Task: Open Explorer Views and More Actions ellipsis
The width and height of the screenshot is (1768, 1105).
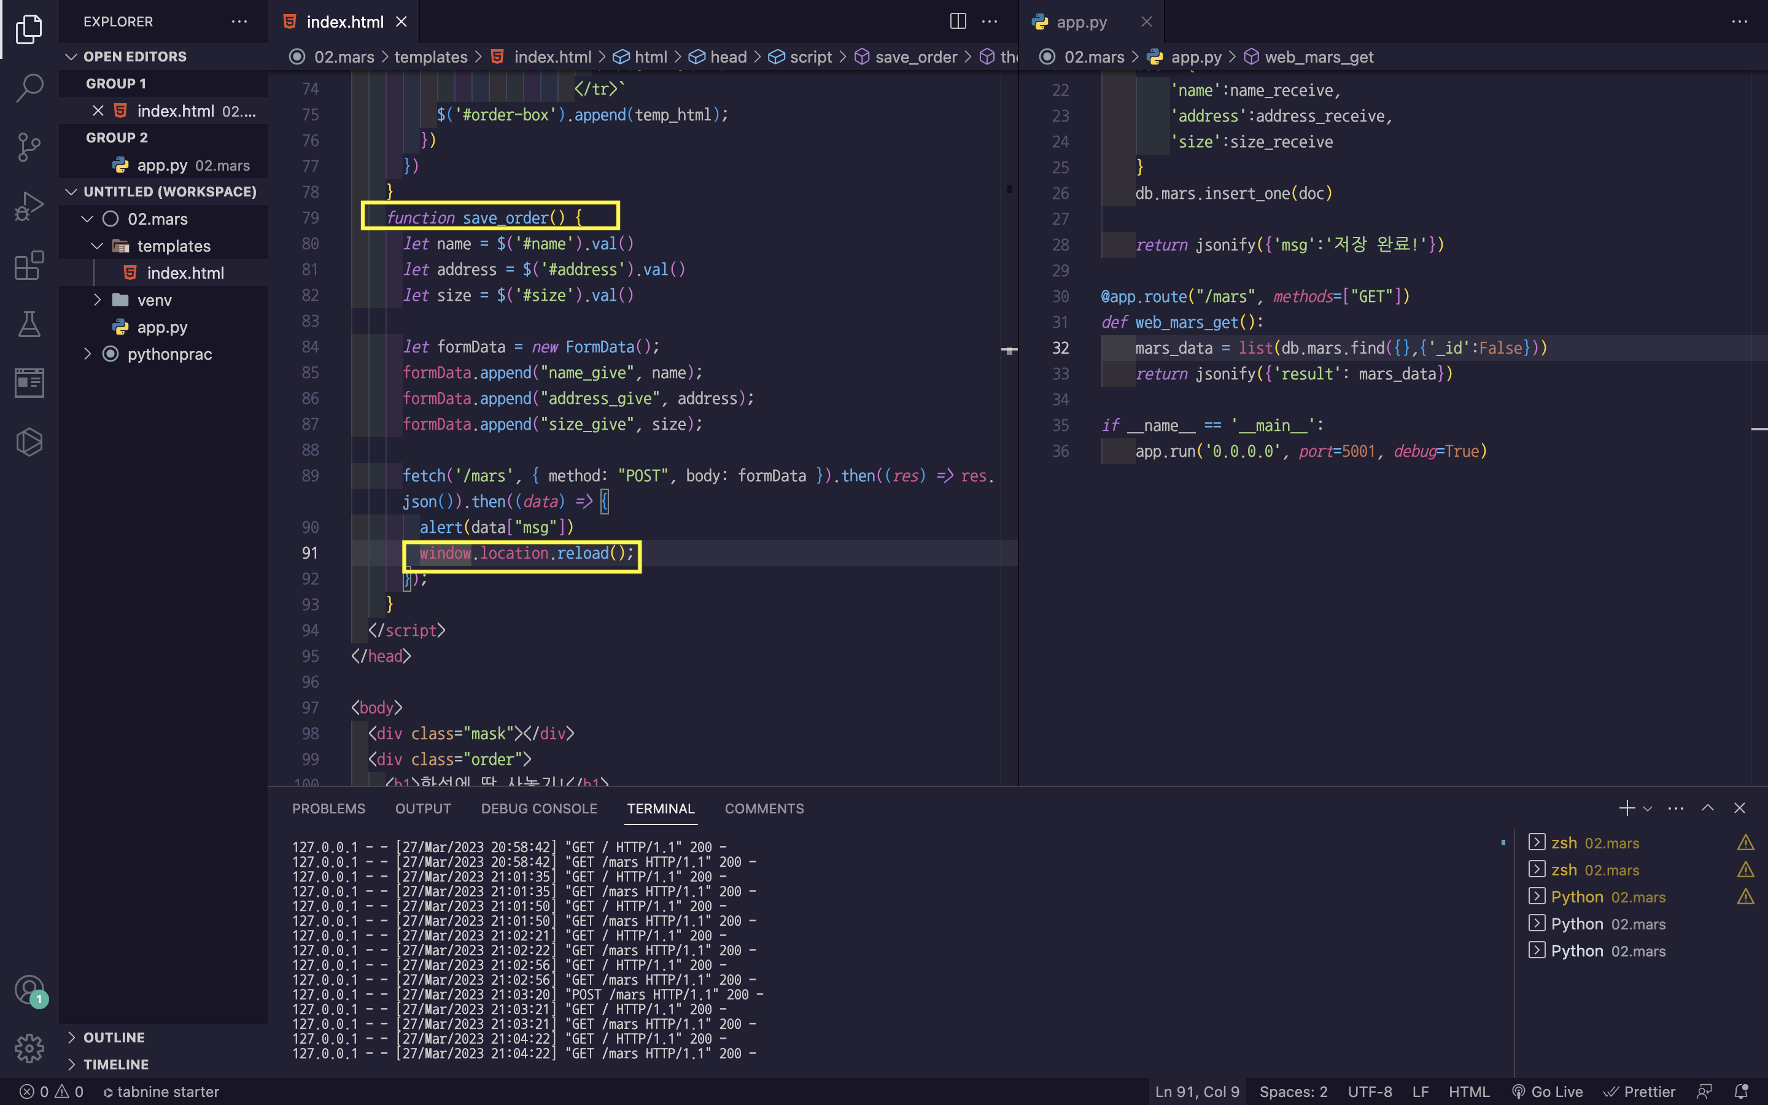Action: tap(239, 21)
